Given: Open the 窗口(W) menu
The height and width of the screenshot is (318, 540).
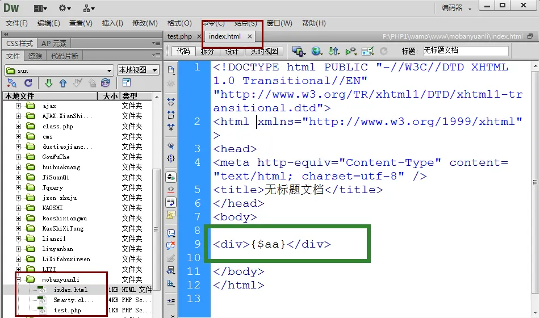Looking at the screenshot, I should click(279, 23).
